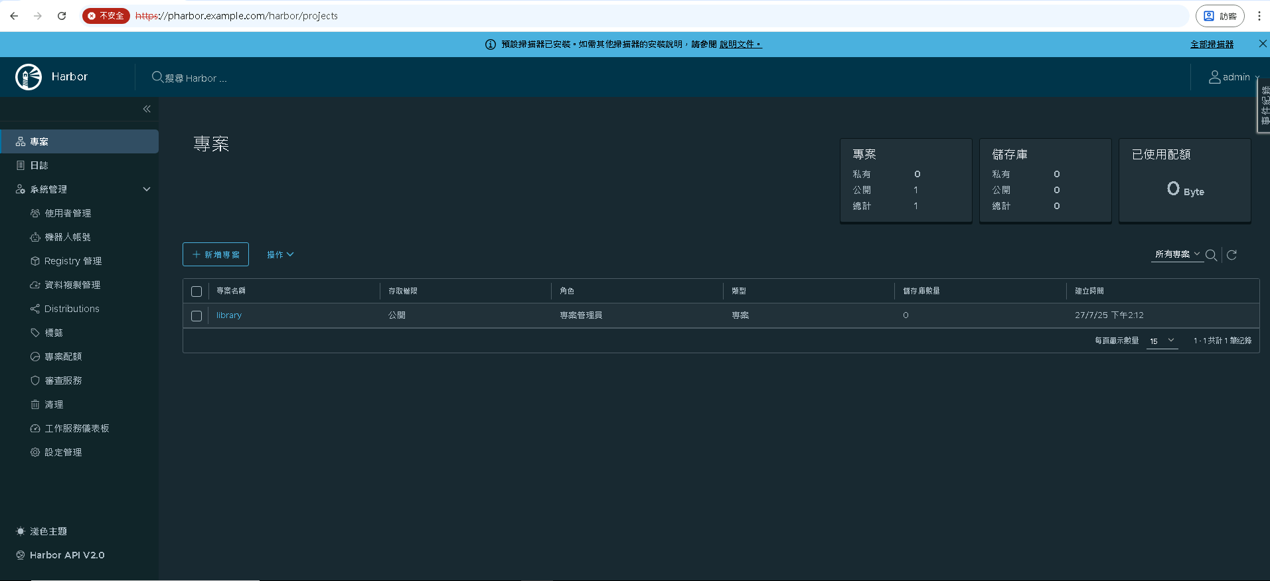Open the admin user menu

[1234, 77]
